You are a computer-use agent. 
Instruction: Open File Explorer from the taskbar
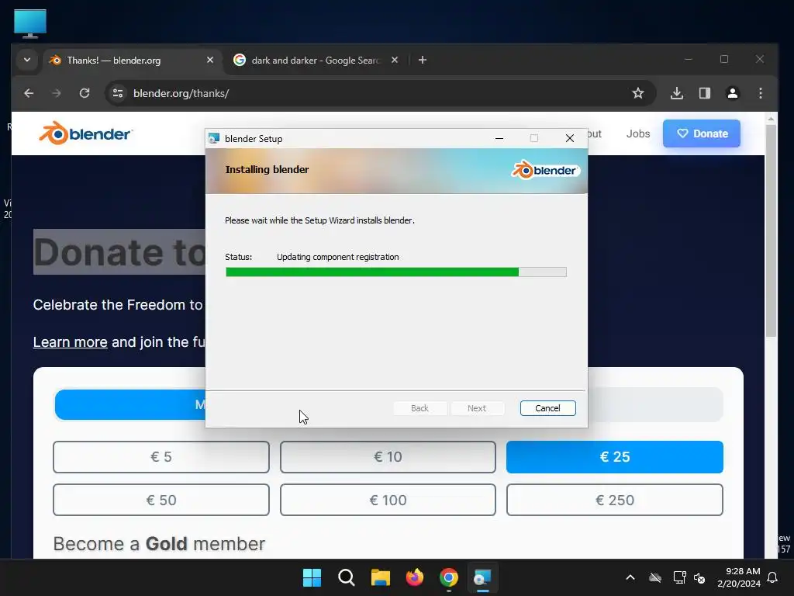380,577
